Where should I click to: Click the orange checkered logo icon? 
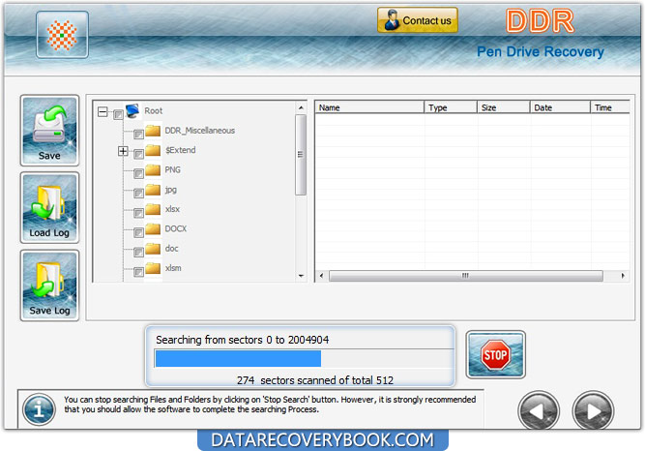point(62,35)
